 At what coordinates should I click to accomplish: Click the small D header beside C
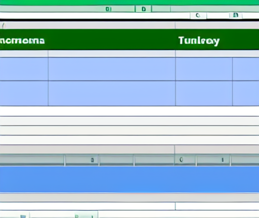pos(236,15)
